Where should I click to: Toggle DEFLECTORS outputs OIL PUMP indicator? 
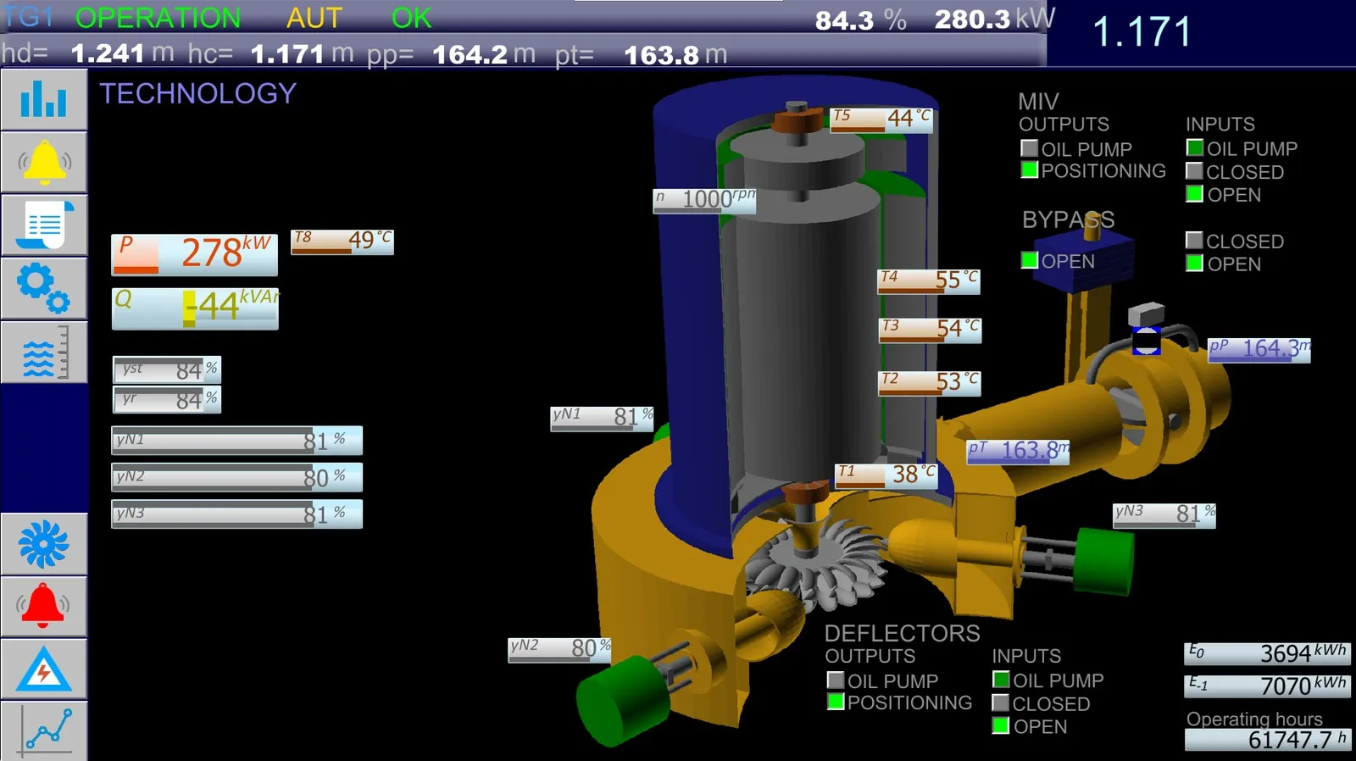836,680
